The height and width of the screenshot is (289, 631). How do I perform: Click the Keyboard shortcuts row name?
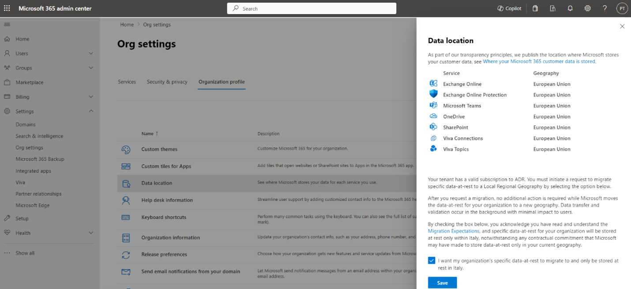click(x=164, y=217)
